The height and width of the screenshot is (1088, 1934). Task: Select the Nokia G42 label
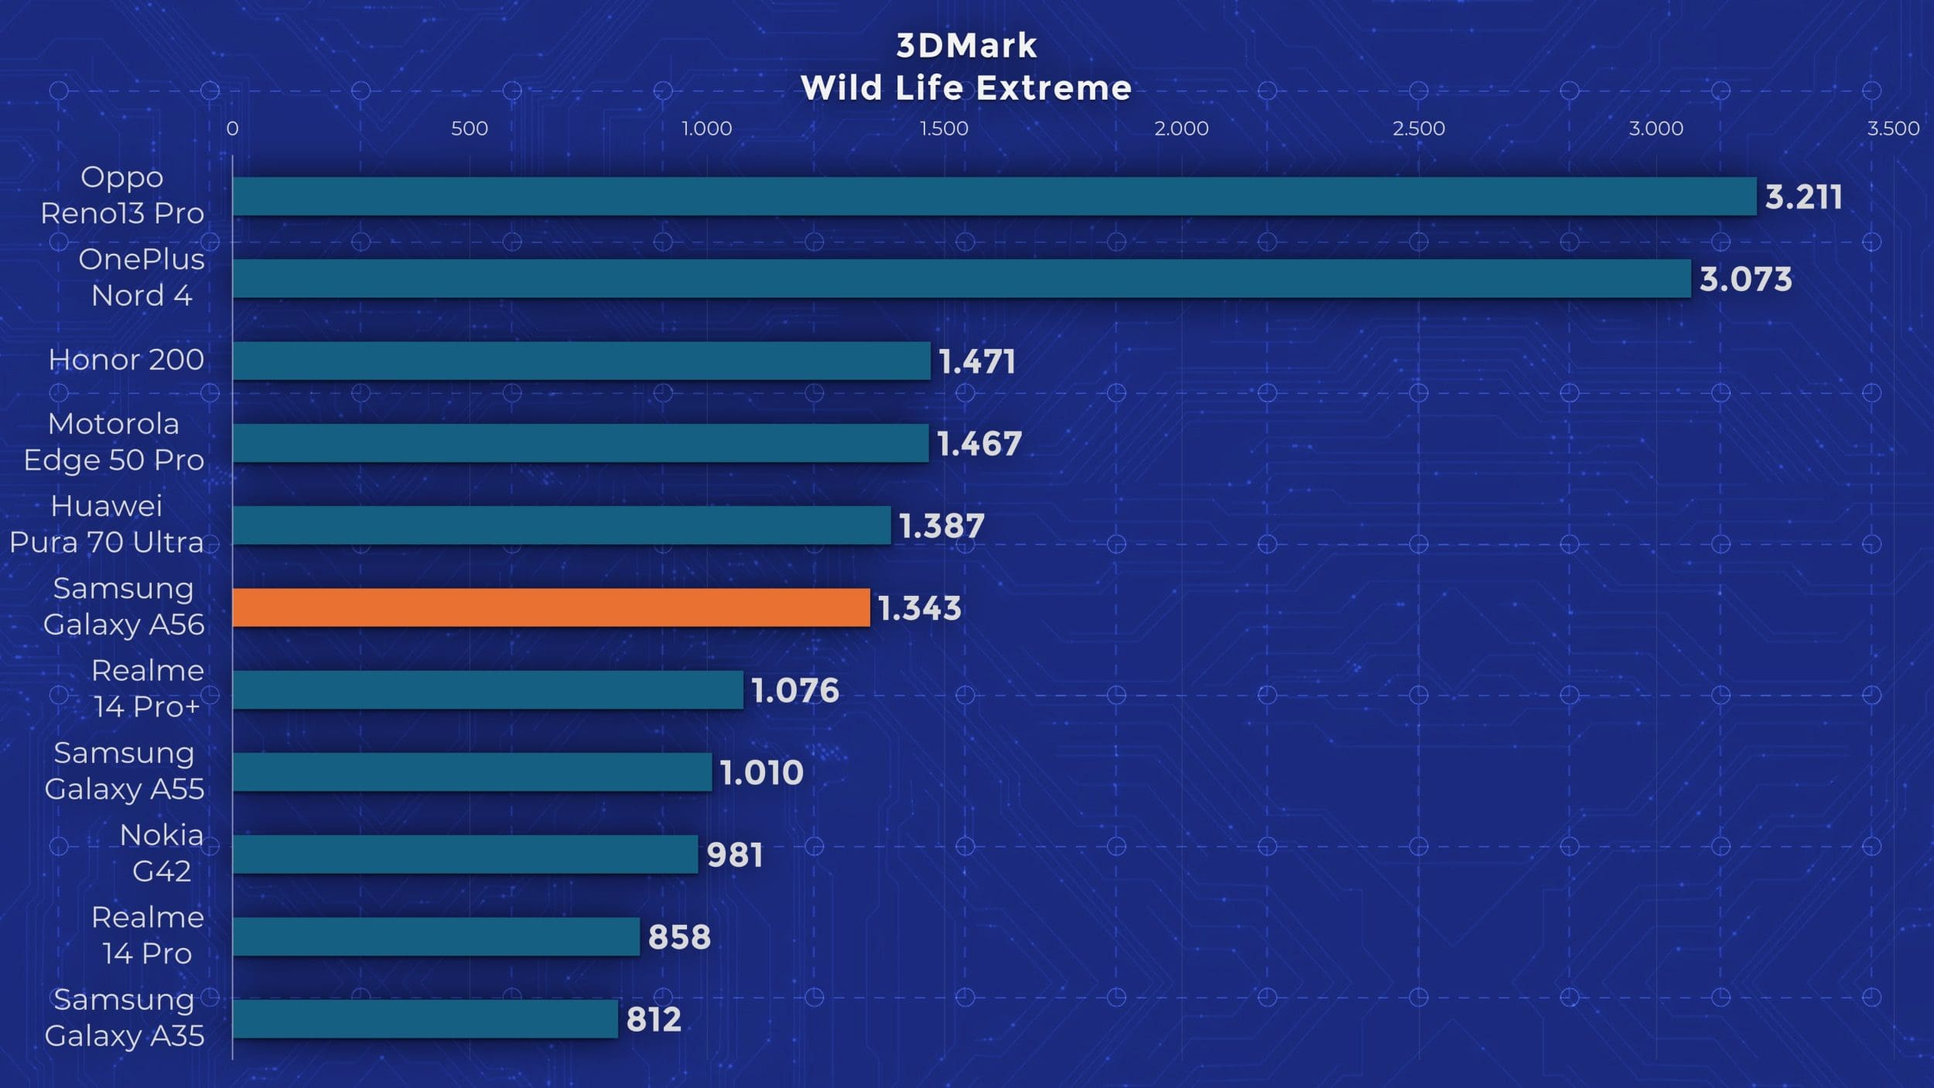pyautogui.click(x=162, y=853)
